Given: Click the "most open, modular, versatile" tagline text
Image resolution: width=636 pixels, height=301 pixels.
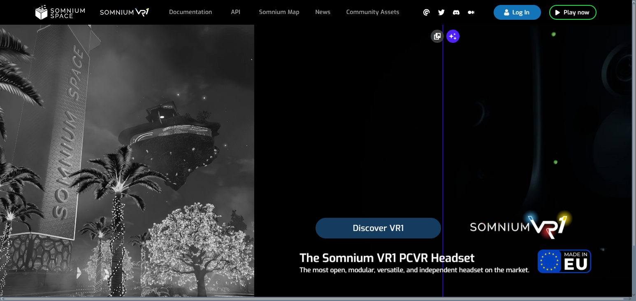Looking at the screenshot, I should point(414,270).
